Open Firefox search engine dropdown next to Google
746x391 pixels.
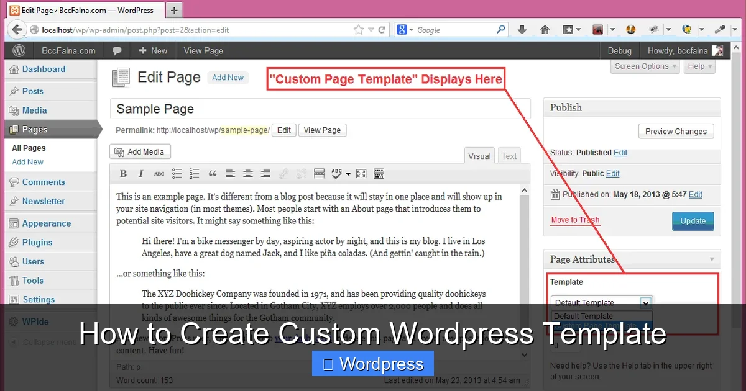pyautogui.click(x=410, y=29)
